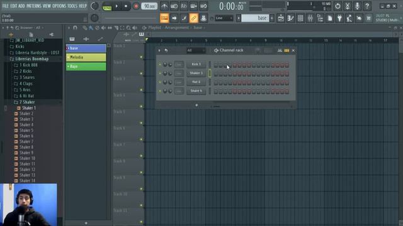This screenshot has height=226, width=403.
Task: Click the Channel rack undo arrow icon
Action: pos(166,50)
